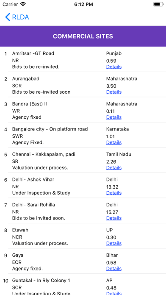Open Details for Guntakal - In Rly Colony 1
Image resolution: width=166 pixels, height=295 pixels.
[x=114, y=293]
